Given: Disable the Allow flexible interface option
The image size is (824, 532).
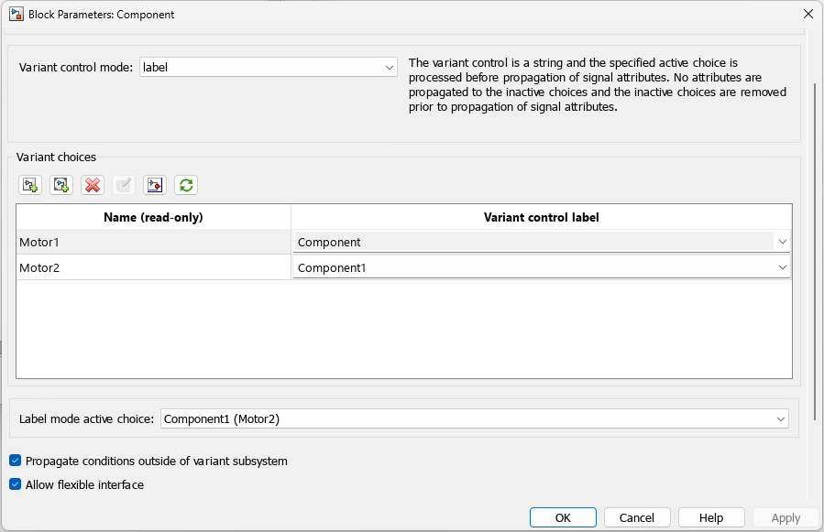Looking at the screenshot, I should pos(13,484).
